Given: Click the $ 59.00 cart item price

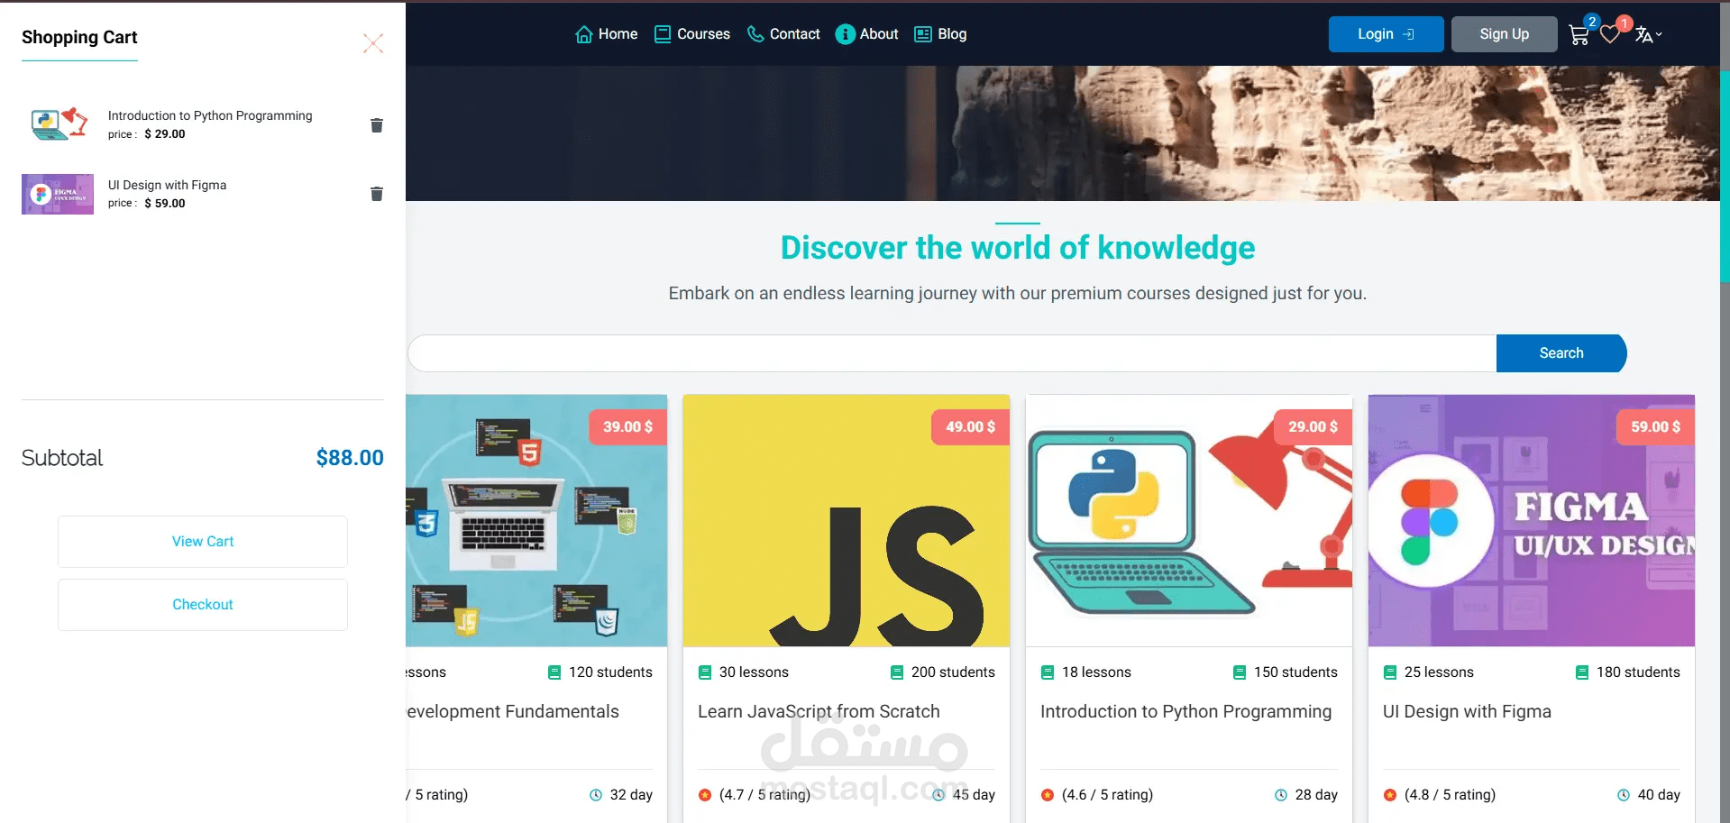Looking at the screenshot, I should pyautogui.click(x=165, y=204).
